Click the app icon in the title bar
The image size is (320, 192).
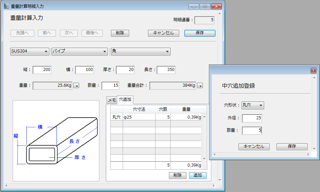click(x=6, y=6)
